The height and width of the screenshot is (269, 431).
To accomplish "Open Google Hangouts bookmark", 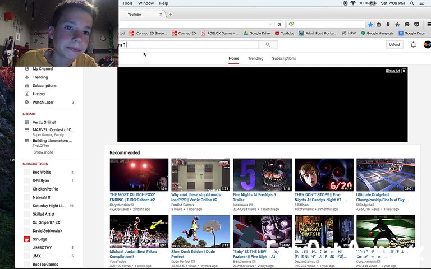I will click(377, 33).
